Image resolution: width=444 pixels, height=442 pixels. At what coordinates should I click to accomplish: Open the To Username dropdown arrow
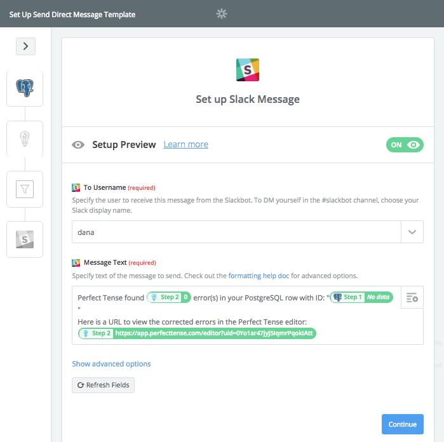click(x=412, y=232)
